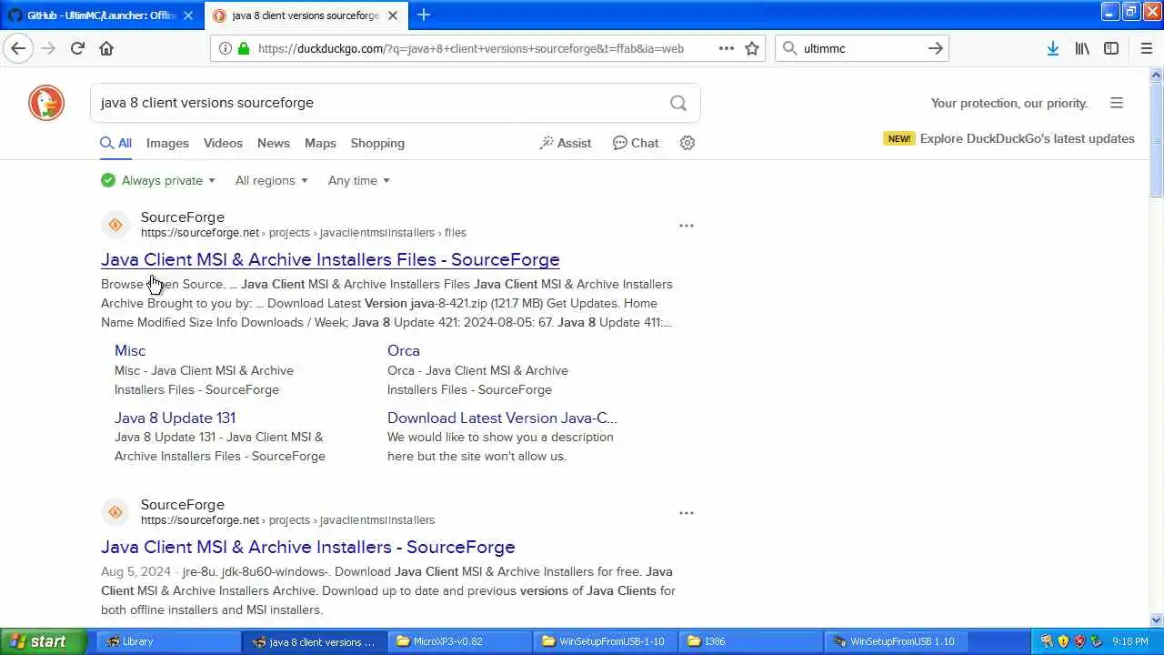
Task: Close the java 8 client versions tab
Action: [393, 15]
